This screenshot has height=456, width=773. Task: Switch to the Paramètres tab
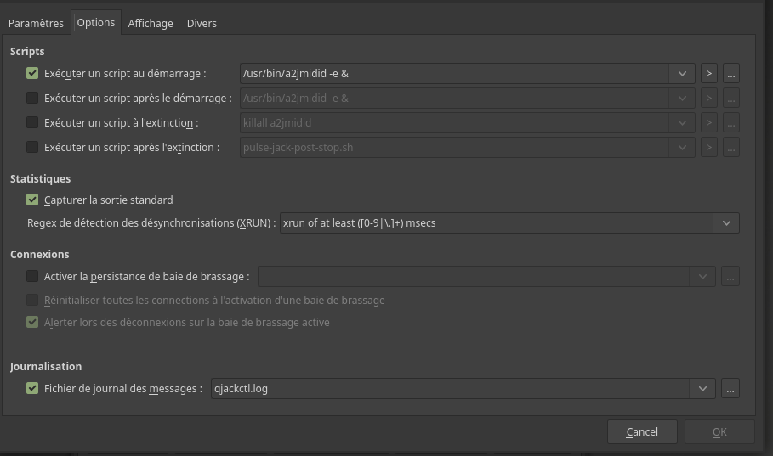pyautogui.click(x=36, y=24)
